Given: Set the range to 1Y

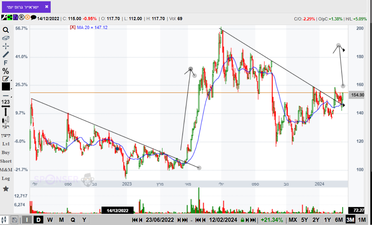Looking at the screenshot, I should click(x=327, y=220).
